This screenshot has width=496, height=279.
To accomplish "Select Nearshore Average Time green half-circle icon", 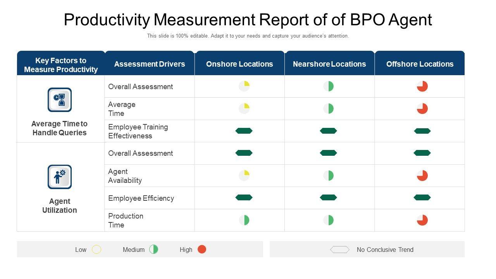I will point(329,108).
